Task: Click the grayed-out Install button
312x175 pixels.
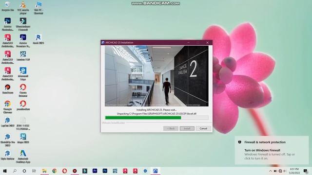Action: pos(187,128)
